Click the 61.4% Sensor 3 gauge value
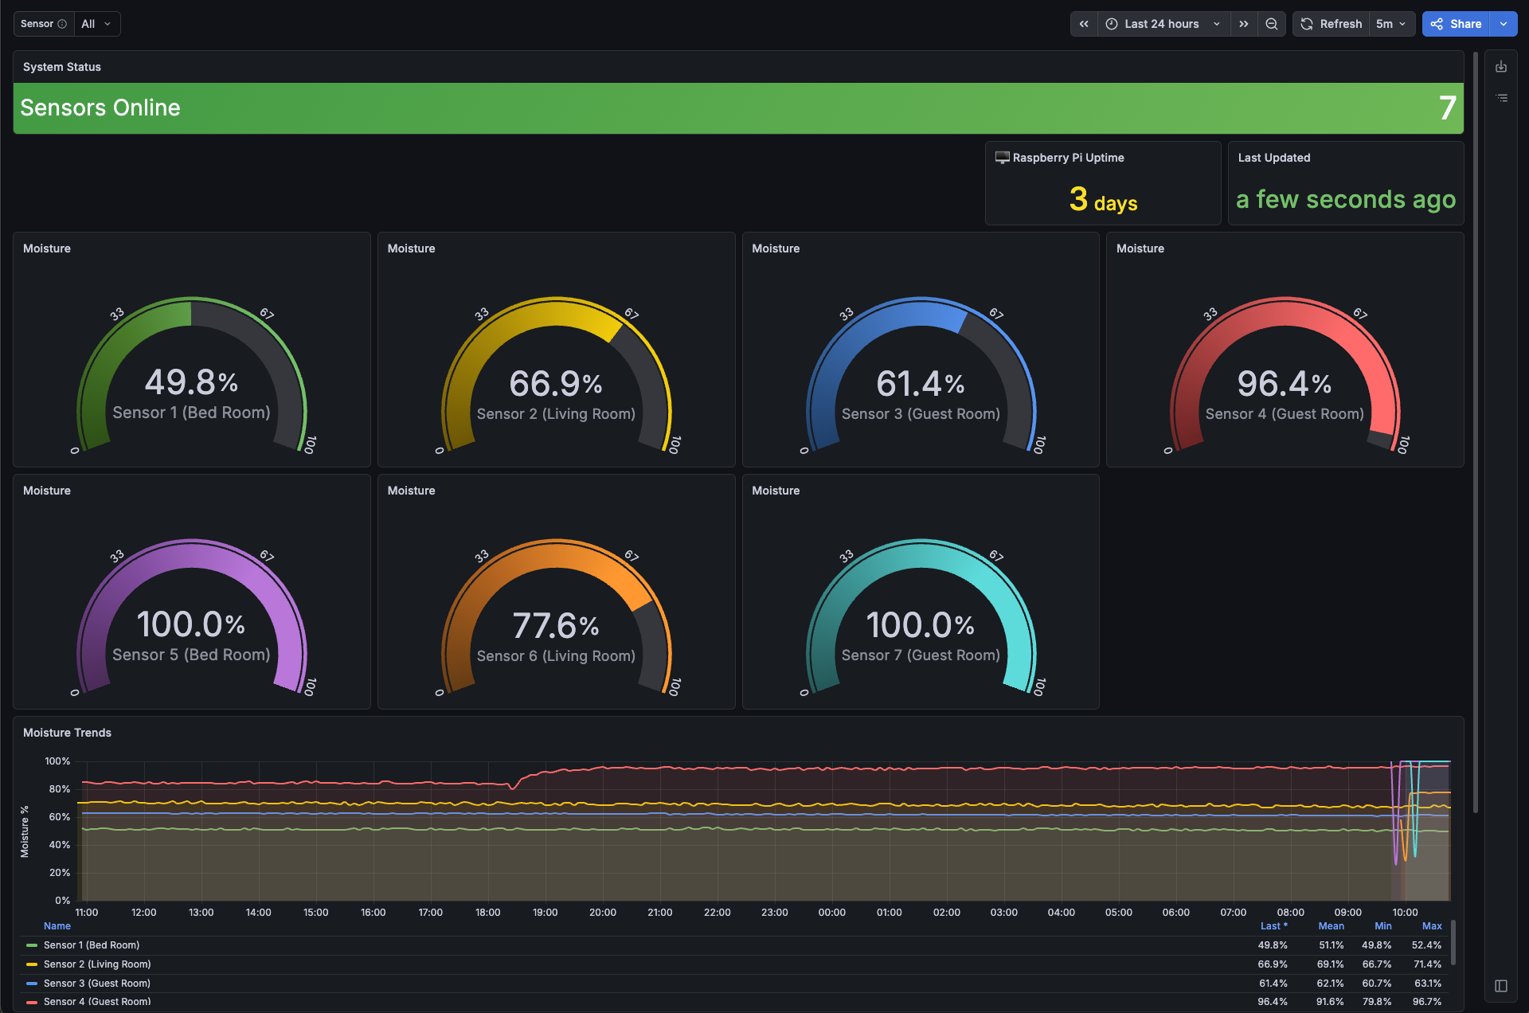The width and height of the screenshot is (1529, 1013). coord(921,384)
